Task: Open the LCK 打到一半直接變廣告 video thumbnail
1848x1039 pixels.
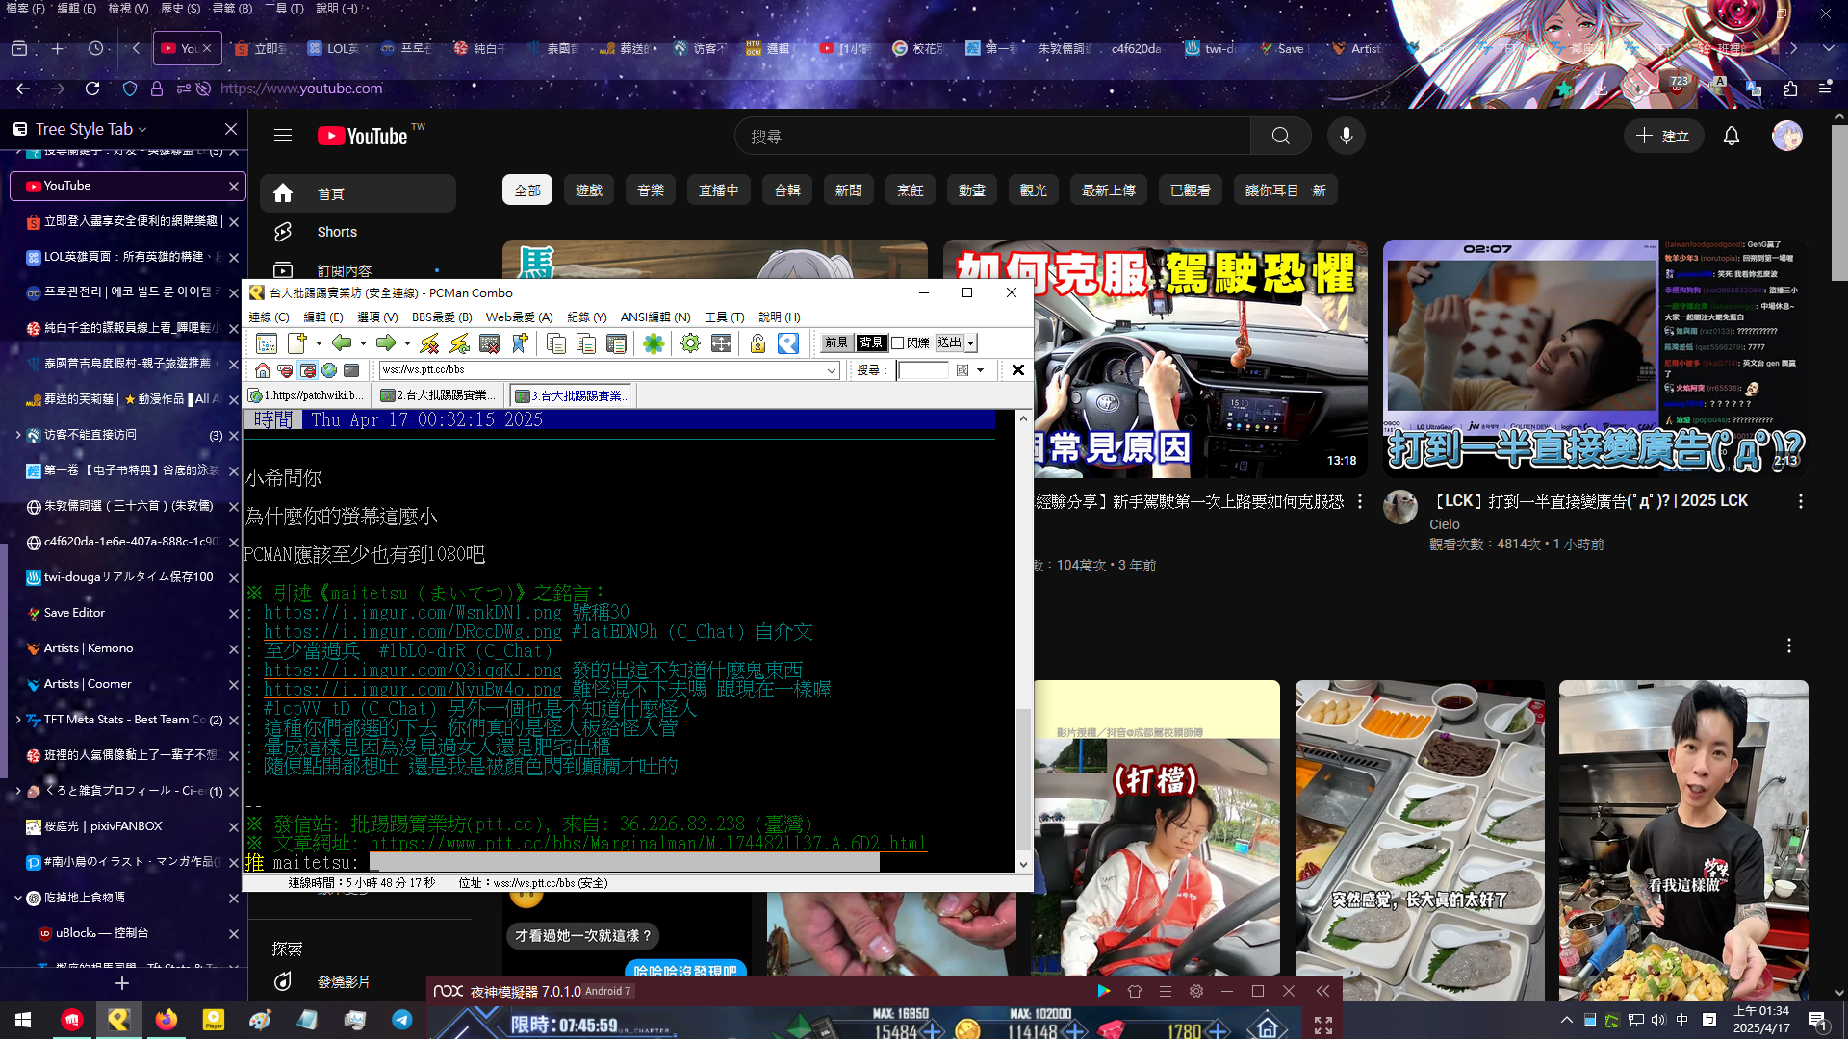Action: (x=1595, y=358)
